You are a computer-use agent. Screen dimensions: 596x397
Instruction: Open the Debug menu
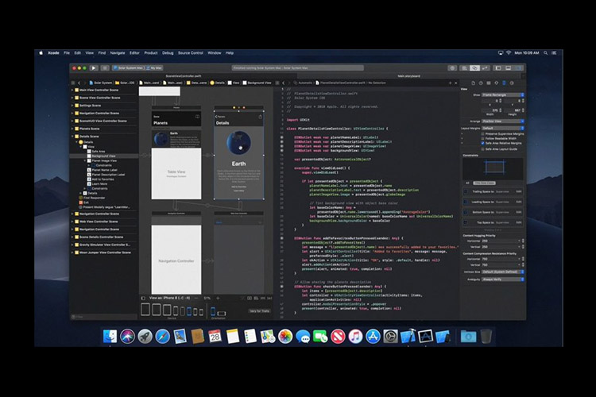coord(168,53)
